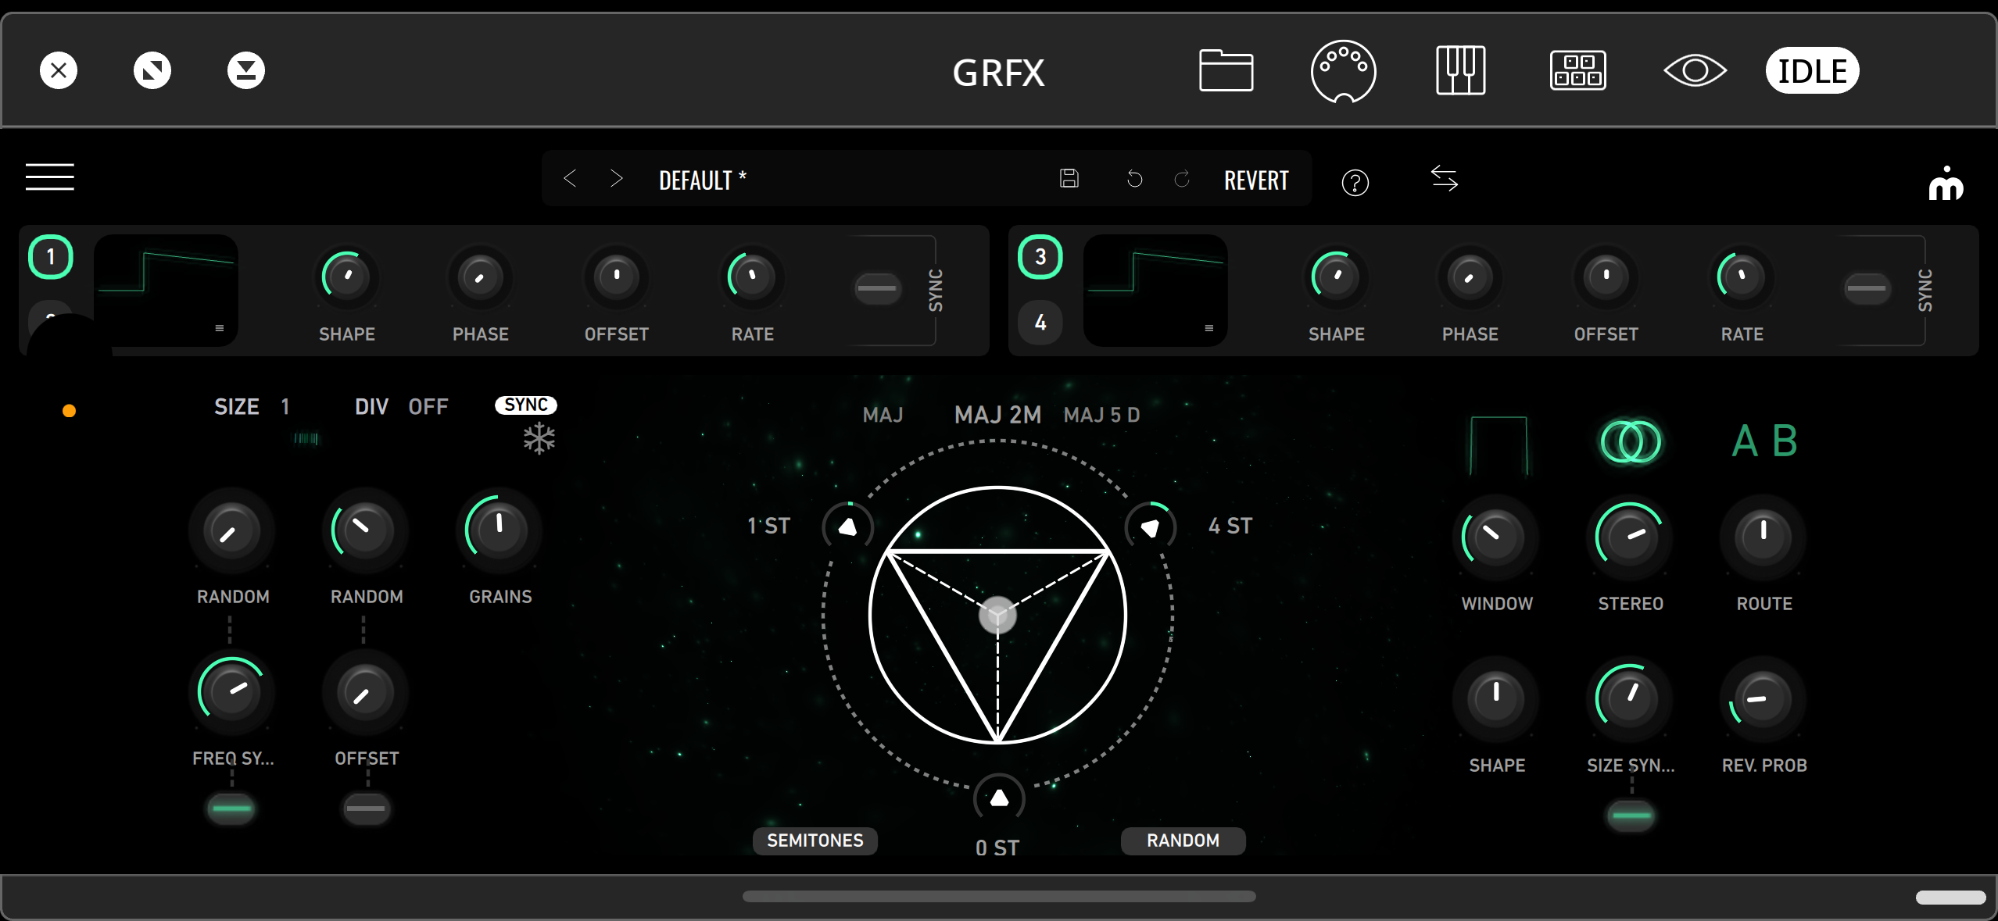
Task: Select the MAJ 5 D chord preset
Action: [x=1102, y=415]
